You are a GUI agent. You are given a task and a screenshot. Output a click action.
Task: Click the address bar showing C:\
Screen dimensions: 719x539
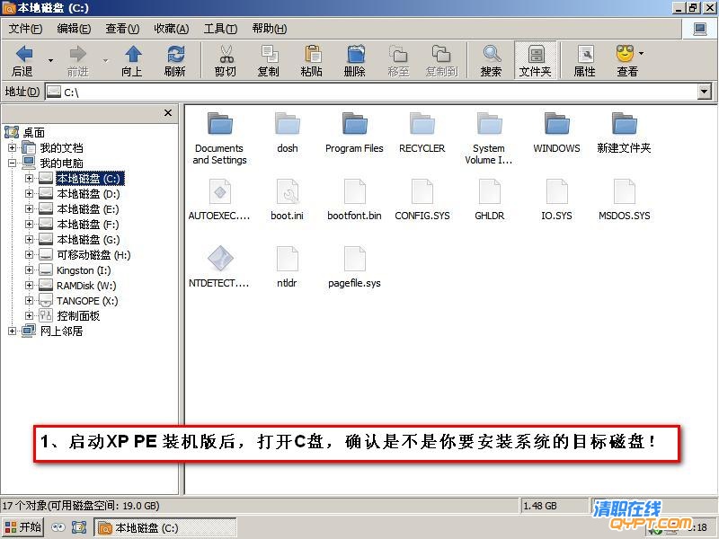pyautogui.click(x=371, y=93)
